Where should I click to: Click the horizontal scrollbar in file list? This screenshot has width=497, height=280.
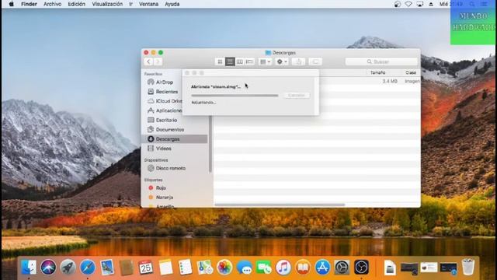click(280, 205)
